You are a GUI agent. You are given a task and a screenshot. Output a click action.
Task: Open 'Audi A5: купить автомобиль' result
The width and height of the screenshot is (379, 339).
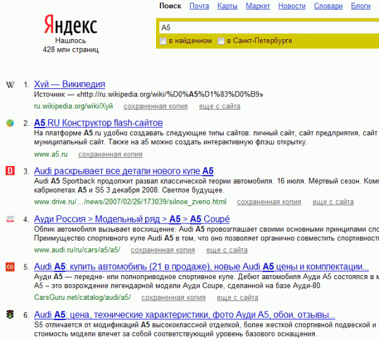202,267
